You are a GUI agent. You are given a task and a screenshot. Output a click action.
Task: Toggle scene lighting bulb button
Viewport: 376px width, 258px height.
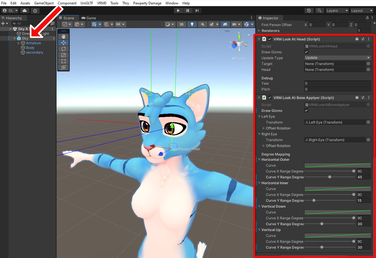pyautogui.click(x=192, y=24)
